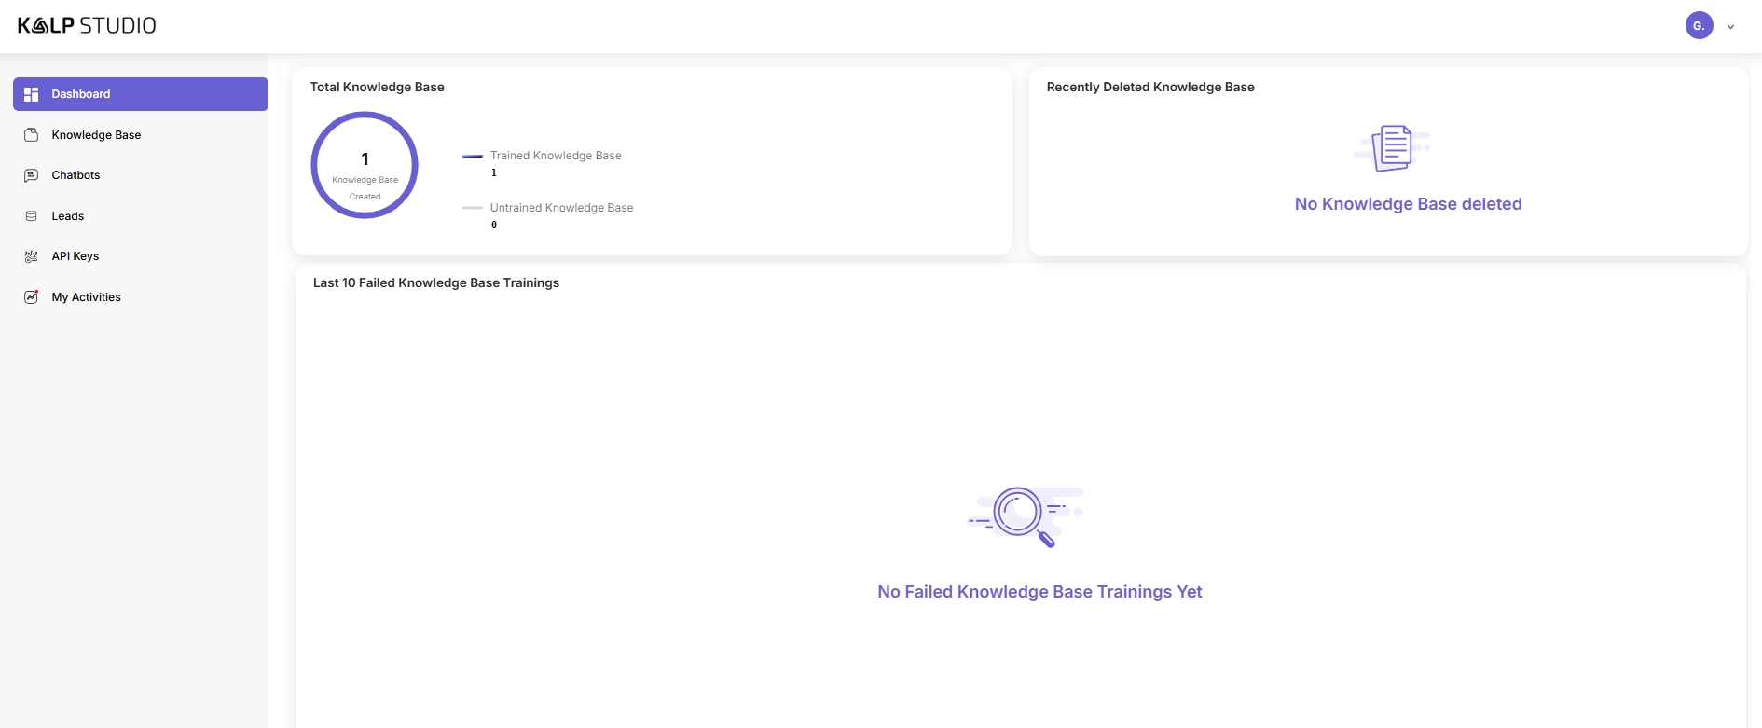Go to the Chatbots section

(x=76, y=175)
